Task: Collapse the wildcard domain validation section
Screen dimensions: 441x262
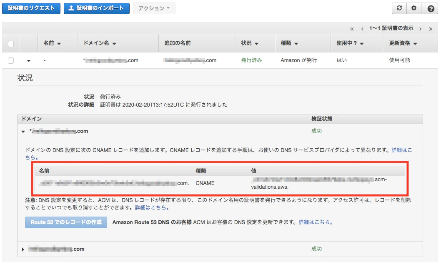Action: coord(23,131)
